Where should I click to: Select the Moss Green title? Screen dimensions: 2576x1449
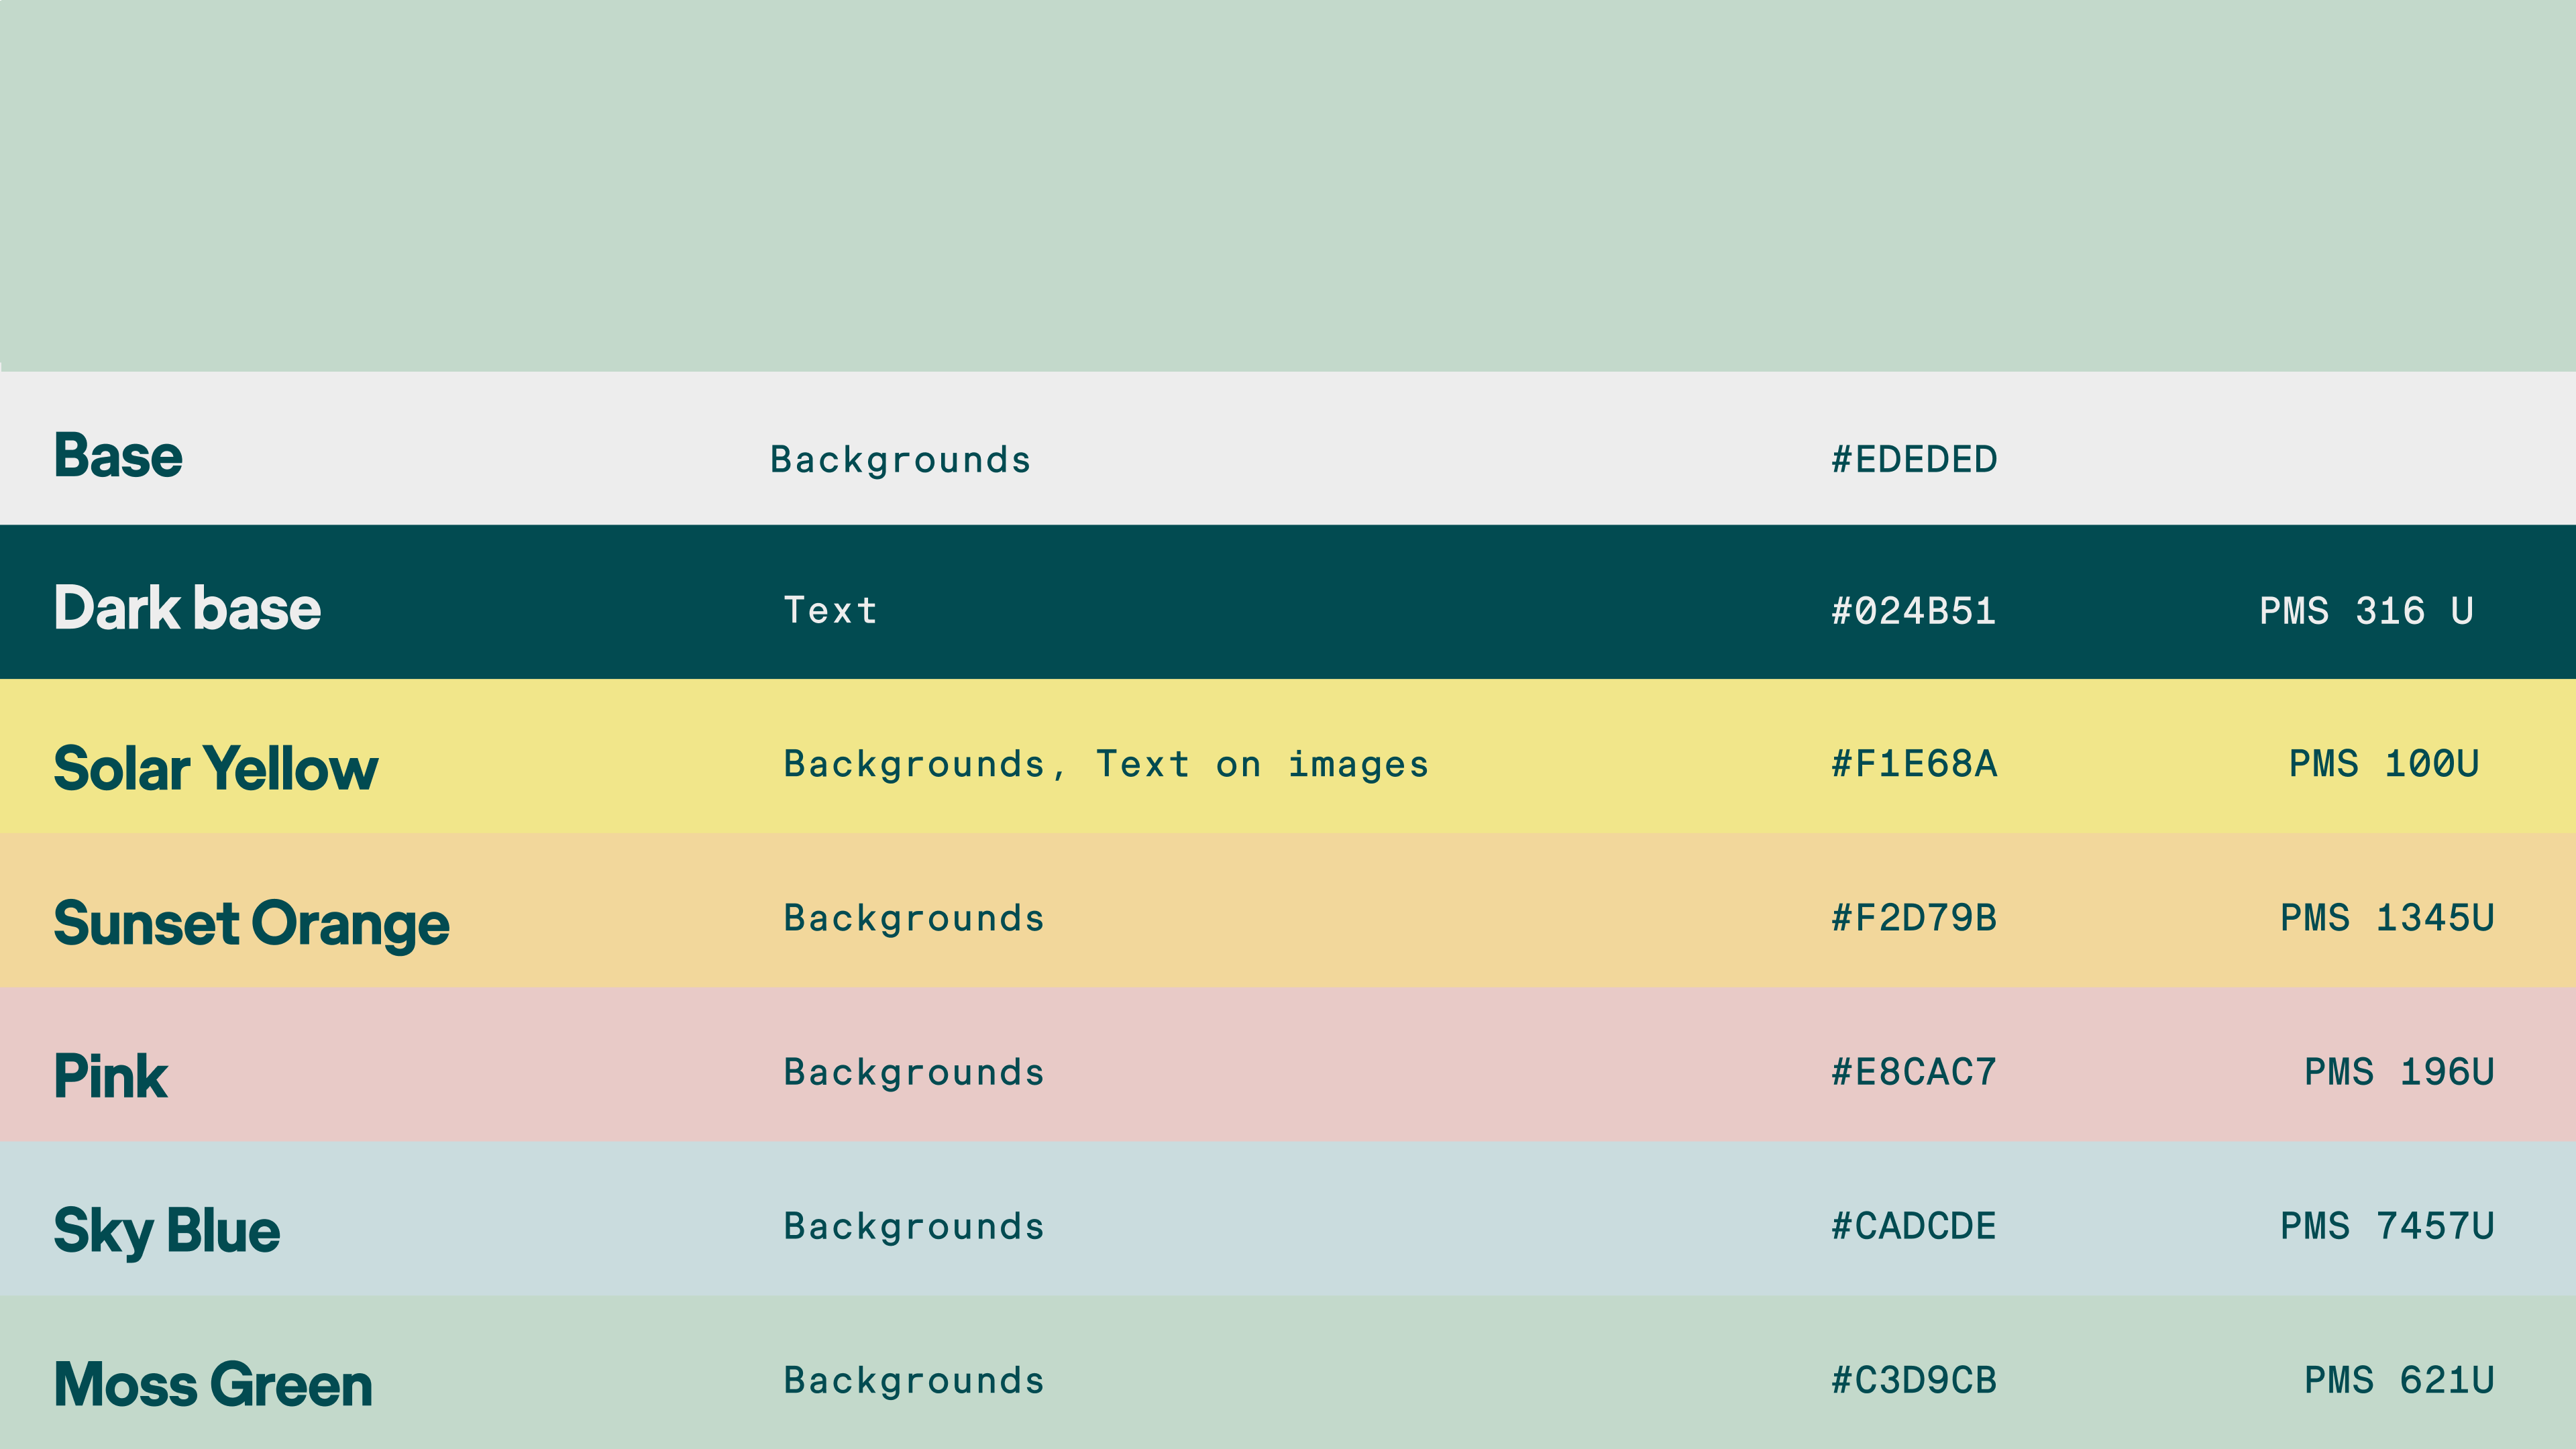click(x=213, y=1385)
